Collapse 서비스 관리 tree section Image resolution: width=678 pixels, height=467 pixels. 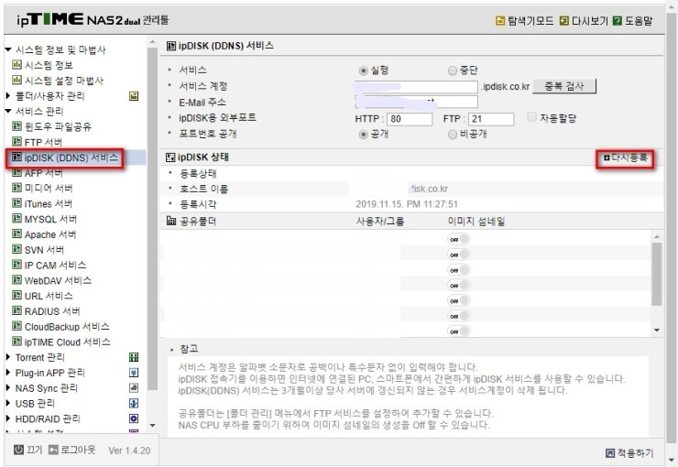coord(7,111)
